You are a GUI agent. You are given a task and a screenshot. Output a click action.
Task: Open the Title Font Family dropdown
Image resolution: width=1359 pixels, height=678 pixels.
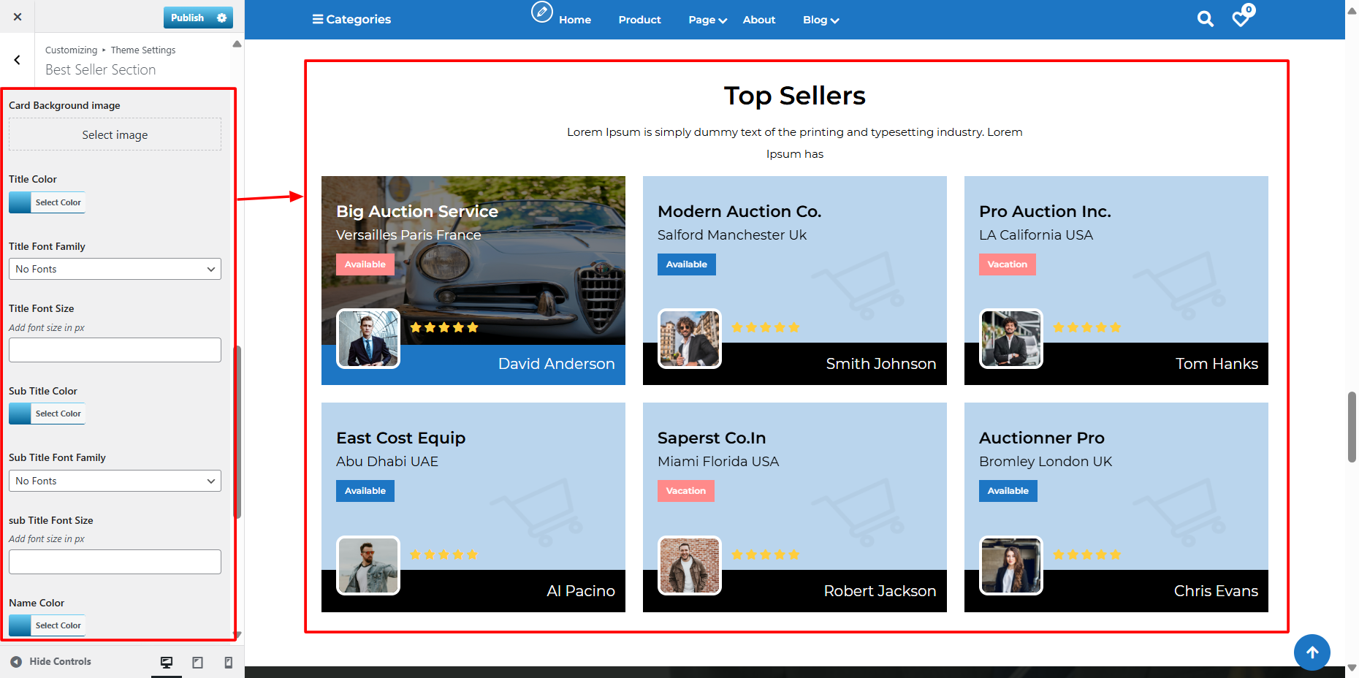(x=115, y=269)
